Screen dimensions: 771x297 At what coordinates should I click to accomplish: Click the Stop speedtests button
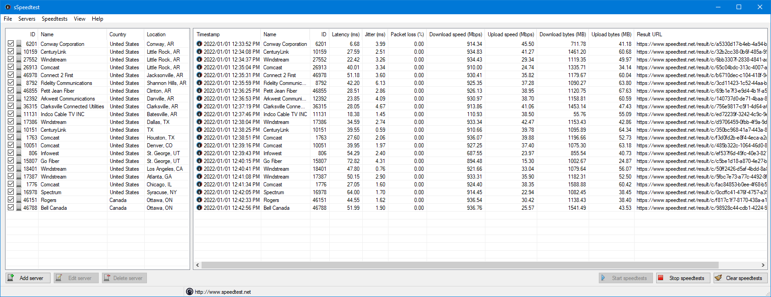(683, 278)
